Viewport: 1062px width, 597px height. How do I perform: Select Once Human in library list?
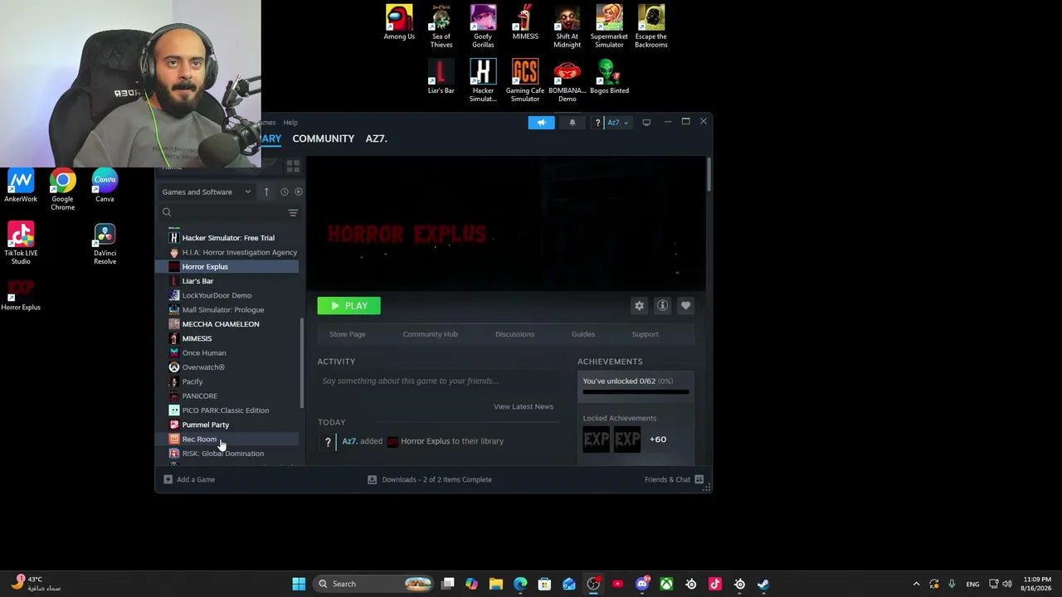click(227, 353)
